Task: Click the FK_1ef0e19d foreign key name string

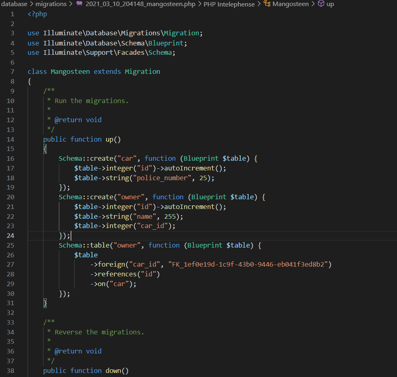Action: pos(248,265)
